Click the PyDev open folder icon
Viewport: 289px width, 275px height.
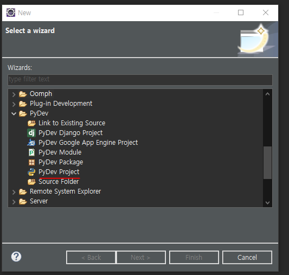23,113
